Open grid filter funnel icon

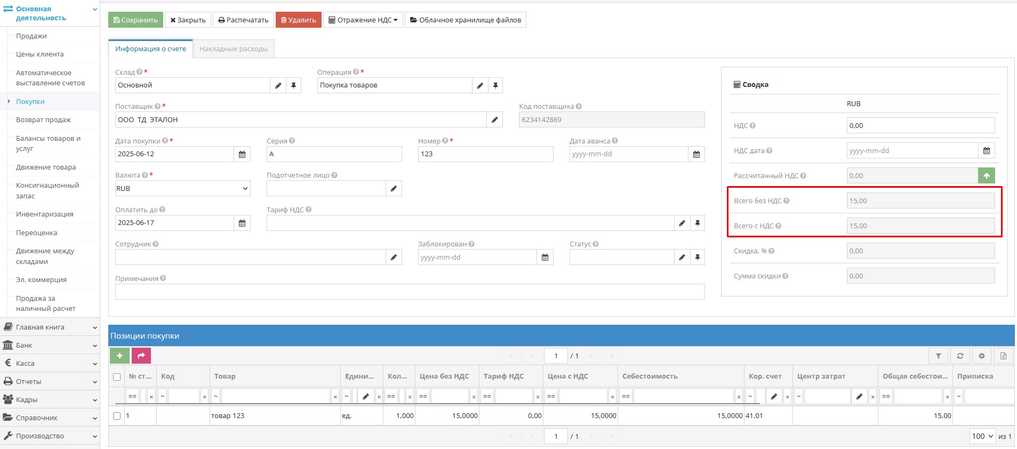pyautogui.click(x=939, y=356)
